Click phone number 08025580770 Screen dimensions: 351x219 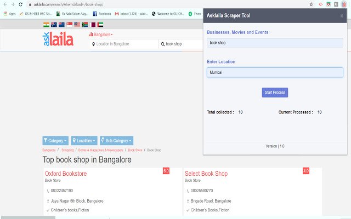point(202,191)
